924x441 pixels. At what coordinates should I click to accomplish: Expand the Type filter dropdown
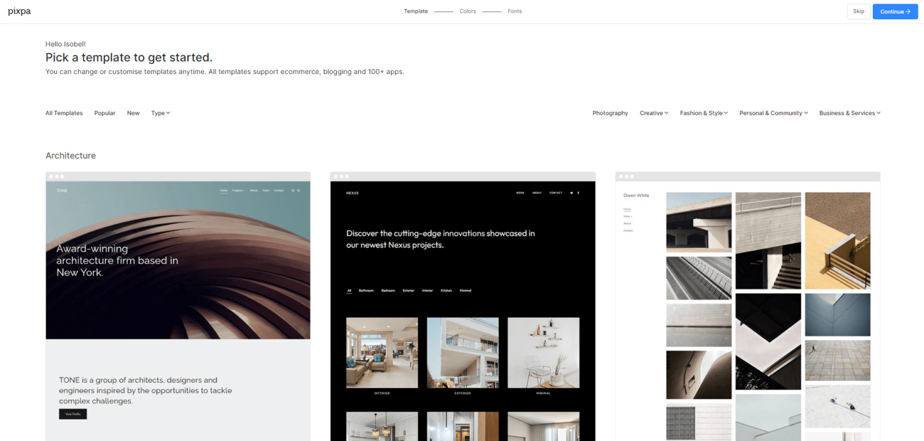160,113
